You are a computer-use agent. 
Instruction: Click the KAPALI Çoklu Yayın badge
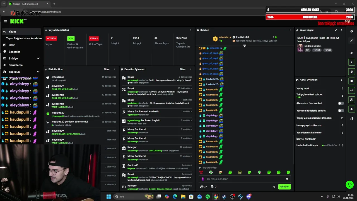[x=94, y=38]
